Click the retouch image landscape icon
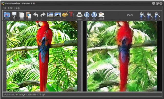 (57, 15)
